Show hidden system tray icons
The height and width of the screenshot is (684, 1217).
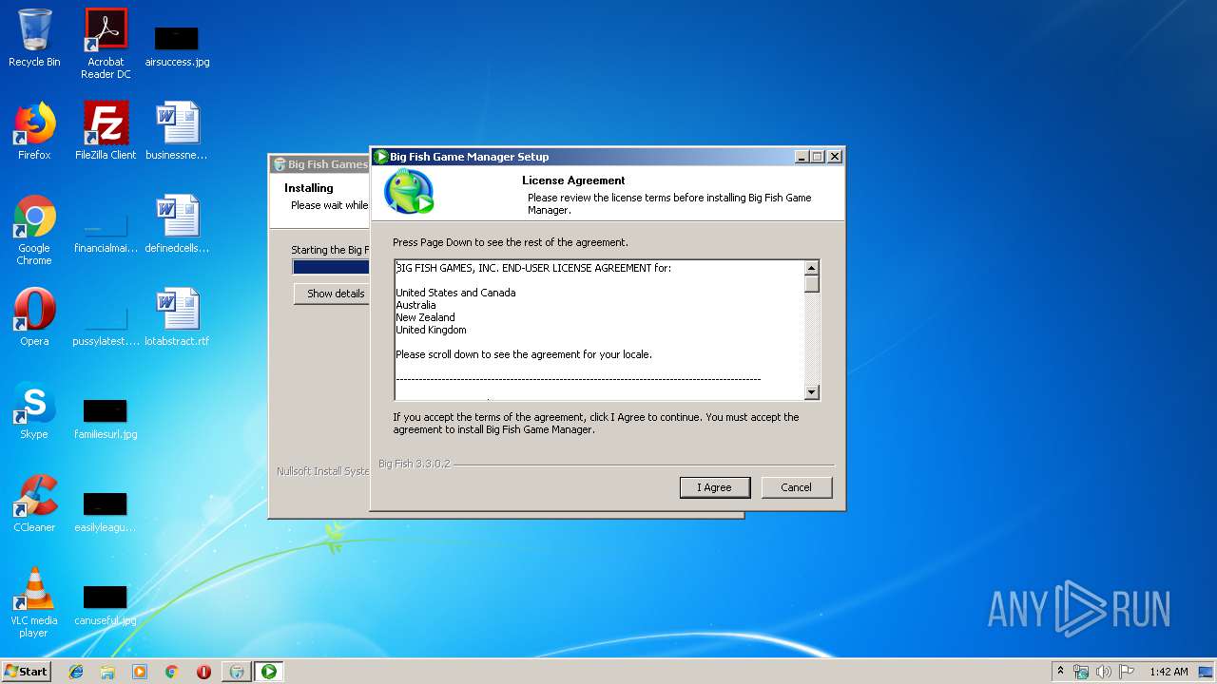click(1061, 671)
